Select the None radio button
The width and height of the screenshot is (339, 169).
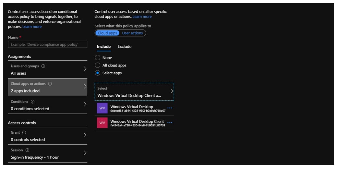pyautogui.click(x=98, y=58)
